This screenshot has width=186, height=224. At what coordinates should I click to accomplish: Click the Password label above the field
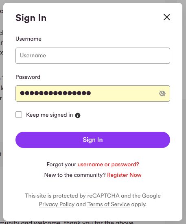point(28,77)
